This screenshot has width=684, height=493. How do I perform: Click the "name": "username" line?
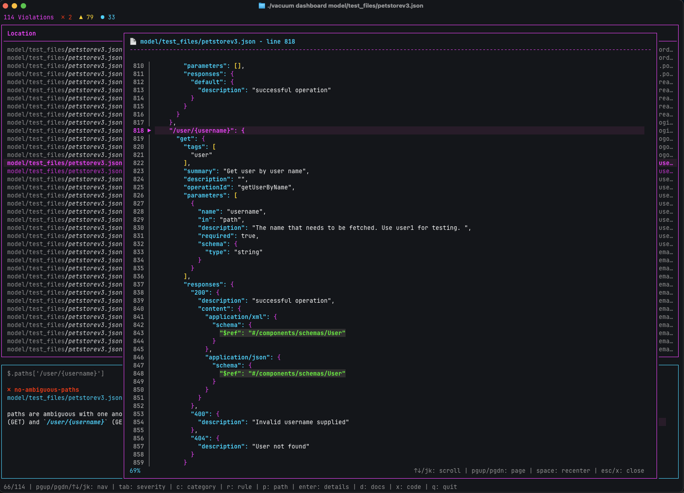coord(232,211)
